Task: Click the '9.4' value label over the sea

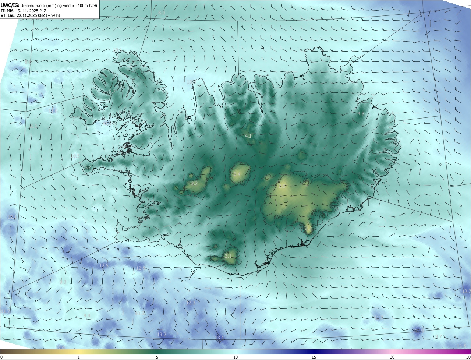Action: pos(87,315)
